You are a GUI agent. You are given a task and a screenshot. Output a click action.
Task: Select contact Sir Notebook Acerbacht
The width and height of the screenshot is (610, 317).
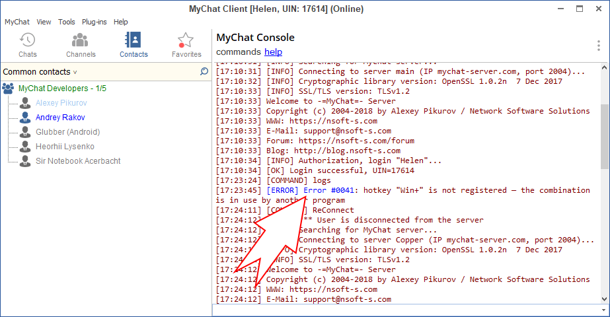click(78, 160)
